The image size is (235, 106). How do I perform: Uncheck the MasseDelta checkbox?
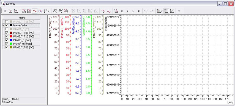[7, 25]
